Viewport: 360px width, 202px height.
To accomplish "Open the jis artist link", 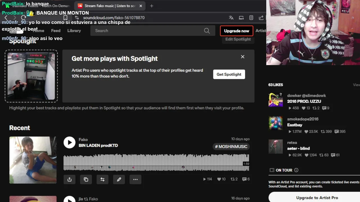I will click(x=81, y=199).
